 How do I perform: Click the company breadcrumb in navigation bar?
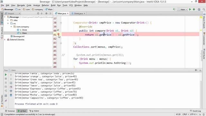click(38, 9)
